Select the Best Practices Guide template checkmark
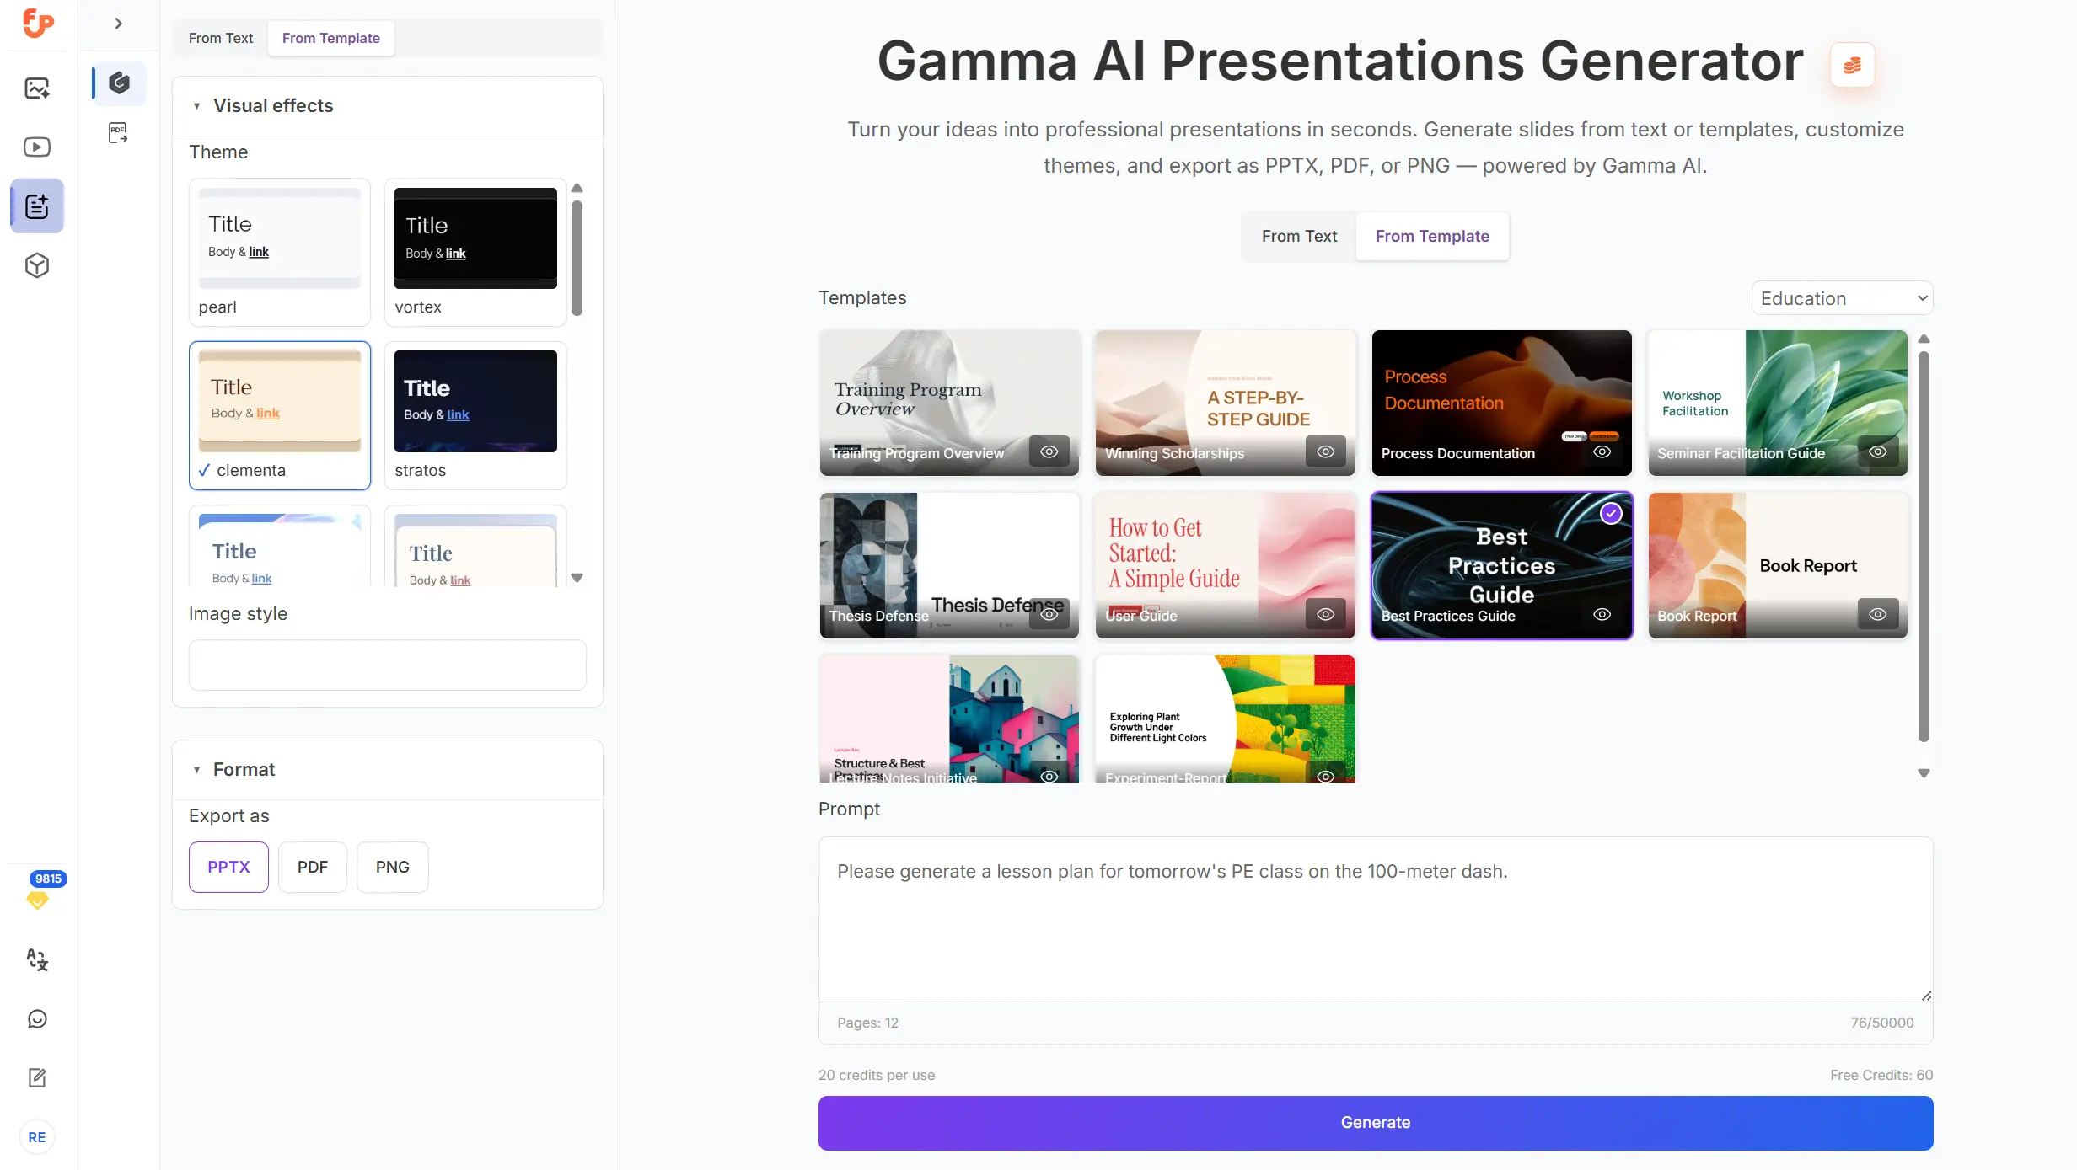 click(x=1612, y=512)
